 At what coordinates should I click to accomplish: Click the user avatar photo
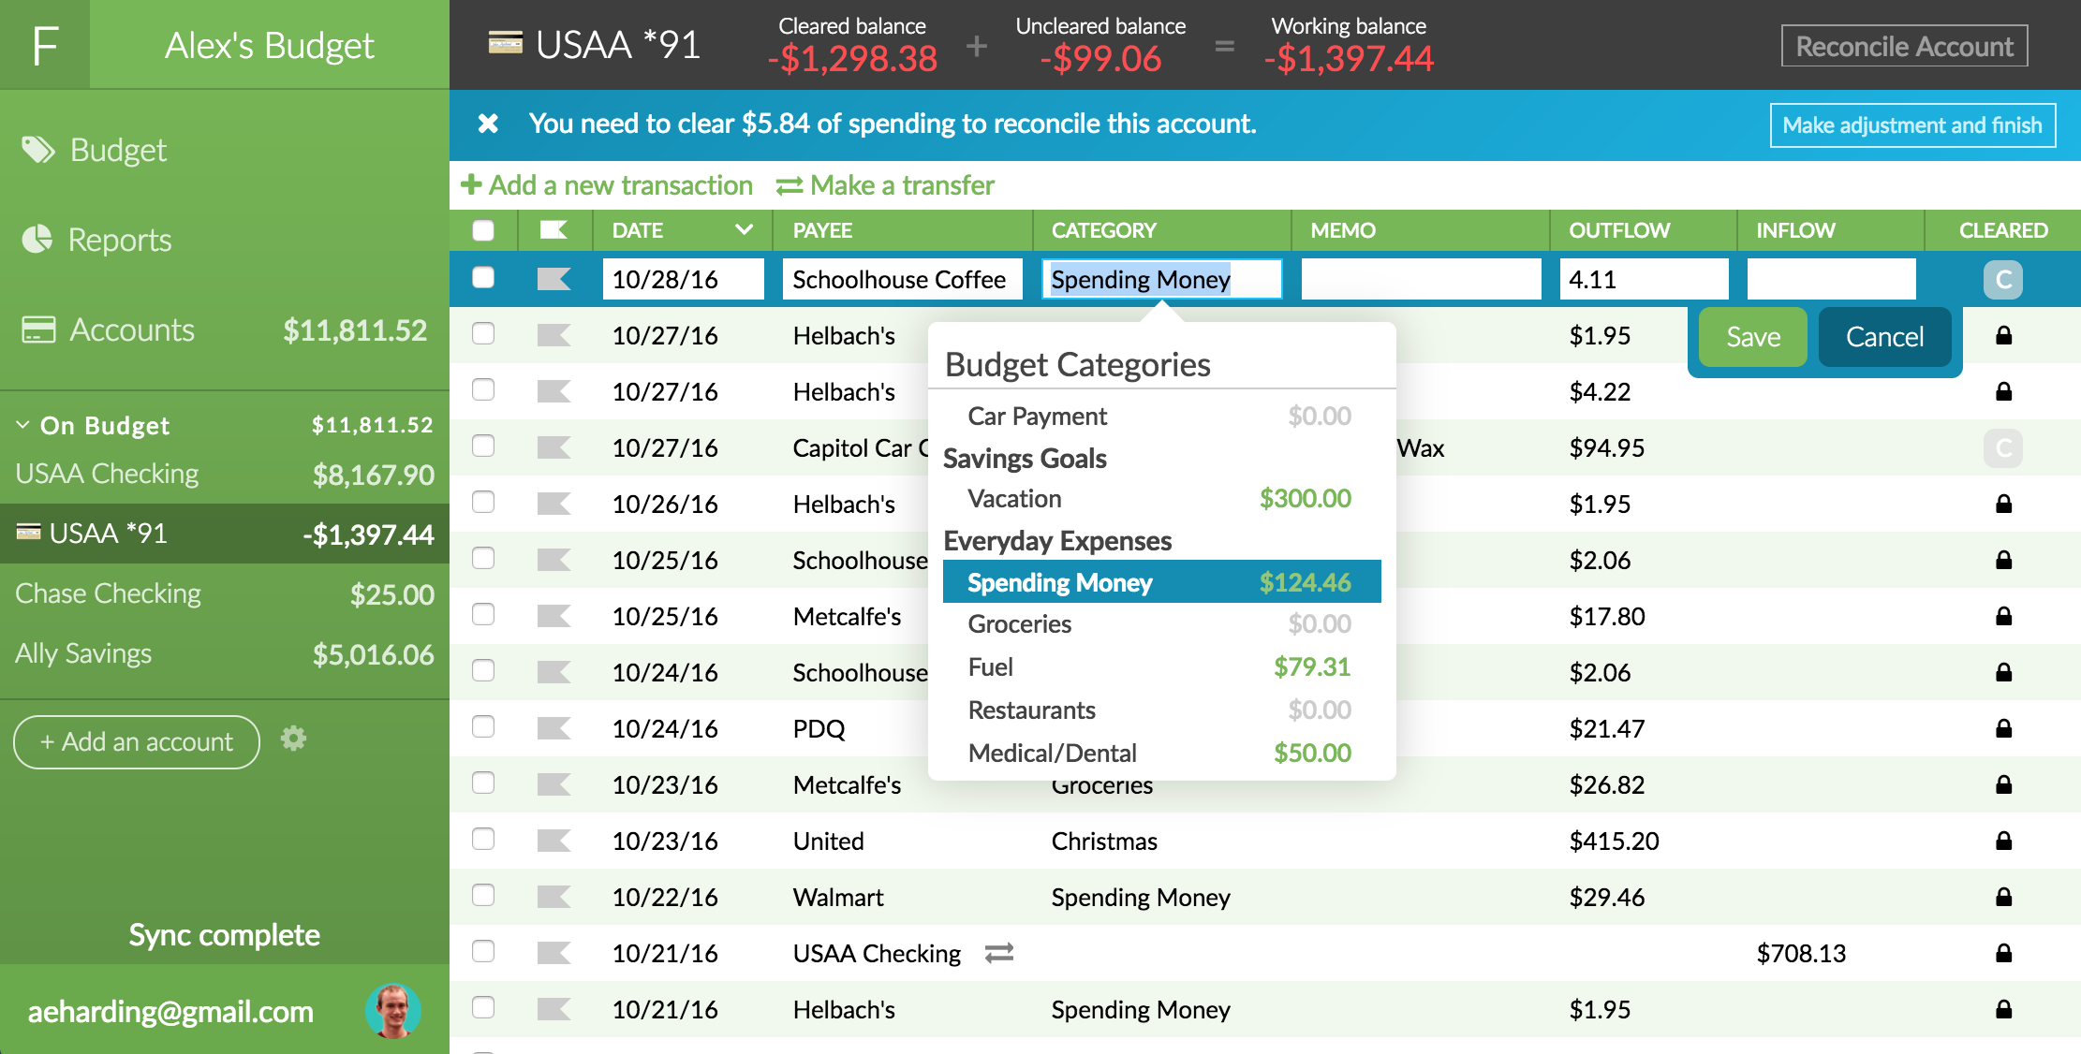point(392,1011)
